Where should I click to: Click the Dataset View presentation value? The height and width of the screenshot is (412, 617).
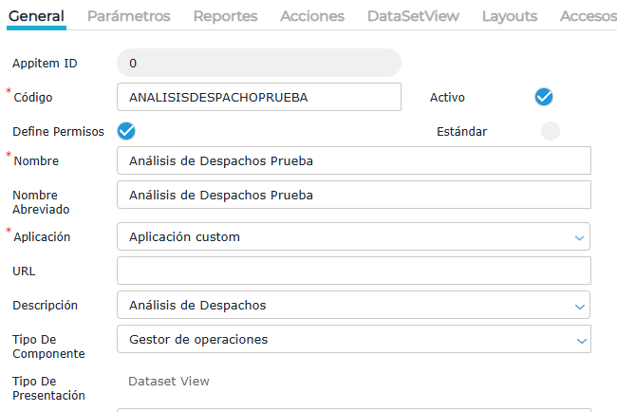click(169, 381)
